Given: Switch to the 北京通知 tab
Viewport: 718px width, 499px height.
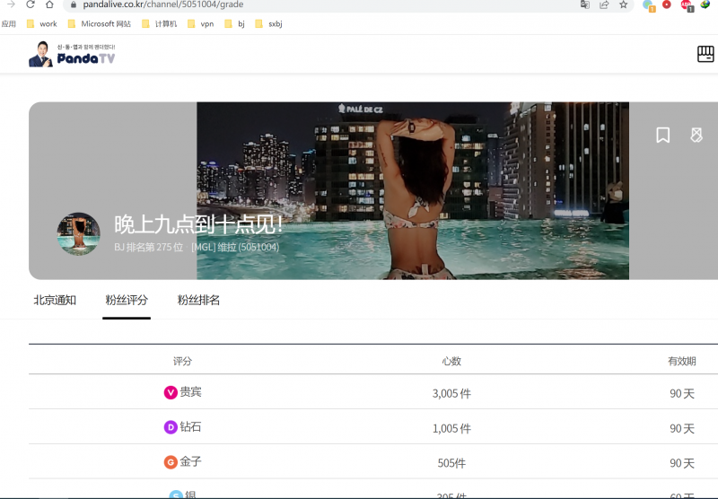Looking at the screenshot, I should [55, 301].
